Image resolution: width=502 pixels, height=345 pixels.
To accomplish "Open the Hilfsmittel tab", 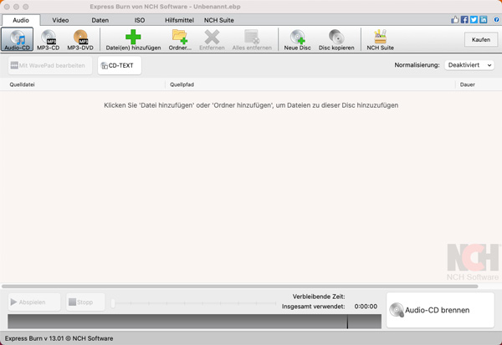I will point(179,20).
